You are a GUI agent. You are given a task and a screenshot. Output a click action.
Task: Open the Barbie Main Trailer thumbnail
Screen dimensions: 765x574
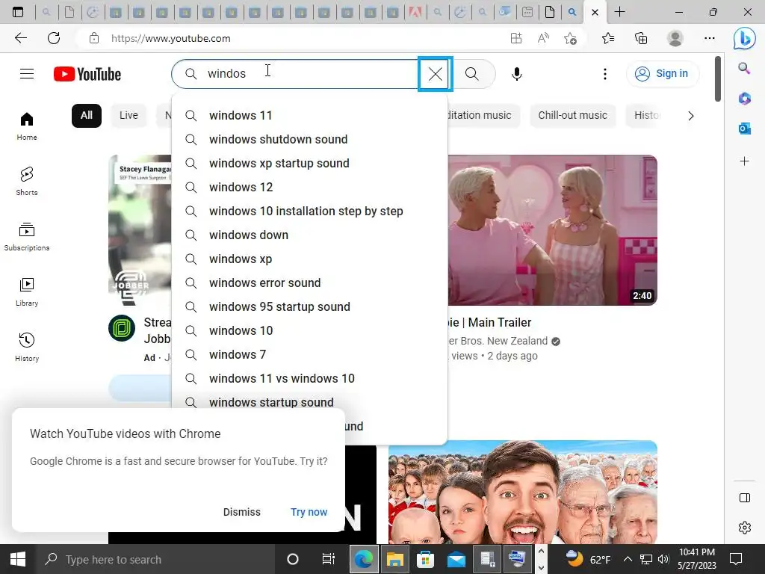[x=552, y=230]
